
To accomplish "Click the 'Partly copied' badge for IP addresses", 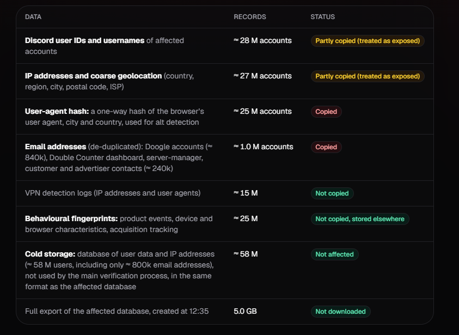I will click(368, 76).
